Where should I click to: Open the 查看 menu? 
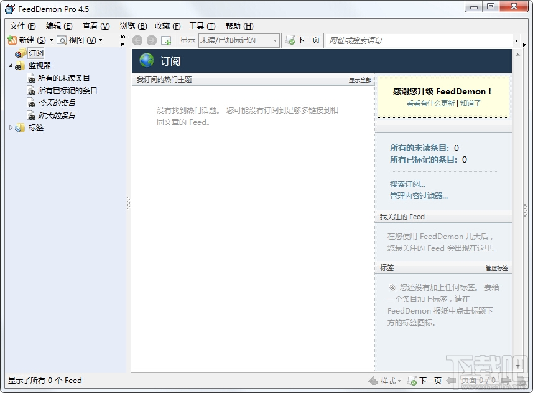click(96, 26)
